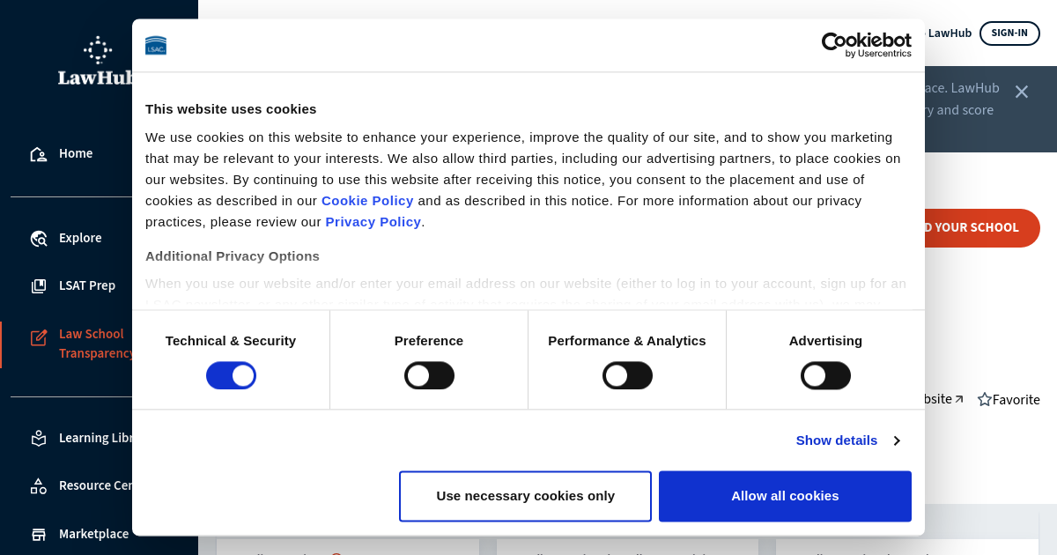Expand Show details chevron
This screenshot has width=1057, height=555.
[x=897, y=440]
